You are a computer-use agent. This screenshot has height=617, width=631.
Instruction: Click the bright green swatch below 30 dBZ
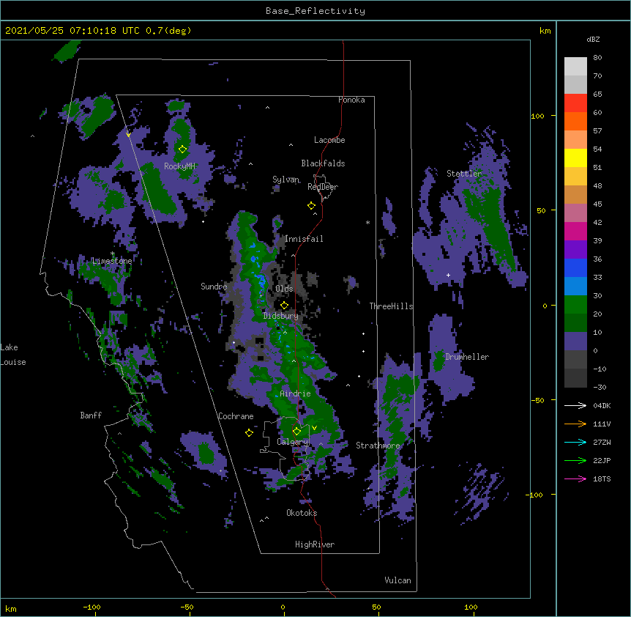(575, 305)
